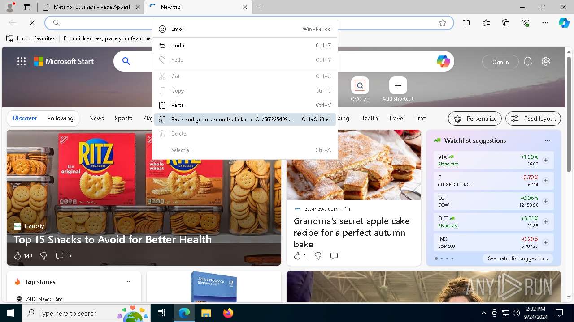Open the Health category
This screenshot has height=322, width=574.
click(x=369, y=118)
